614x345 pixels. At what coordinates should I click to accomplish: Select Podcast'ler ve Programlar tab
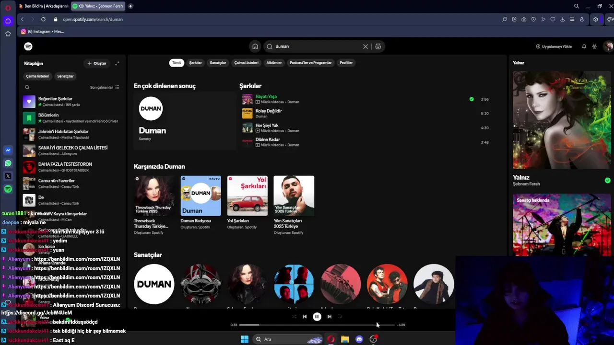(311, 63)
